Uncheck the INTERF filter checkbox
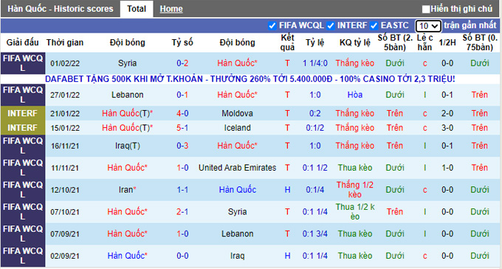Image resolution: width=502 pixels, height=269 pixels. click(x=331, y=26)
